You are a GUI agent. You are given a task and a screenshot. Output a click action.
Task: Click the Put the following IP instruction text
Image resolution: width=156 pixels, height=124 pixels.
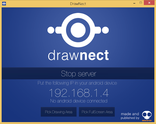pos(77,83)
